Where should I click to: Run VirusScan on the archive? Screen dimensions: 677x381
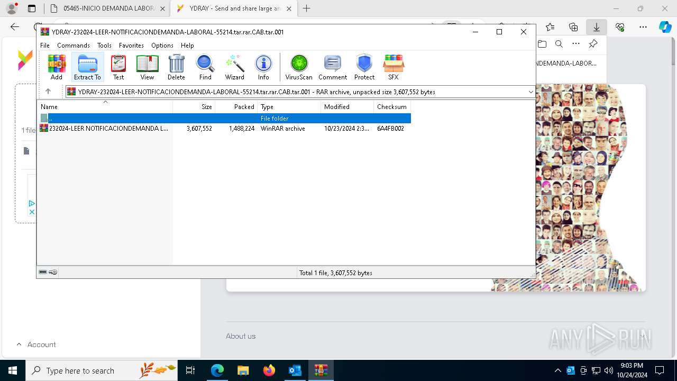pyautogui.click(x=299, y=67)
